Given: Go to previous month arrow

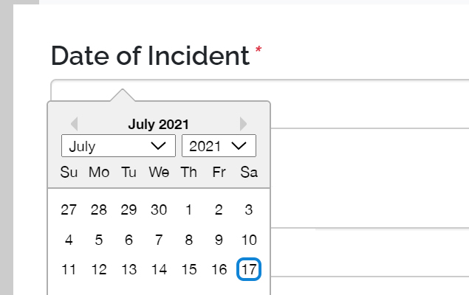Looking at the screenshot, I should tap(74, 124).
